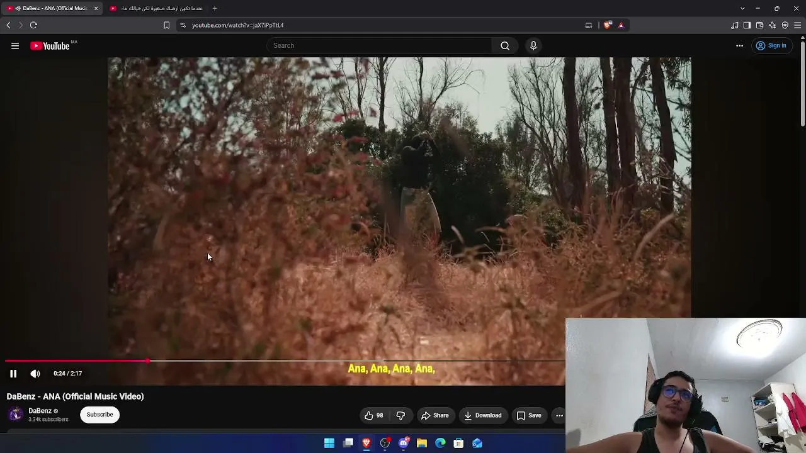Mute the video volume
Image resolution: width=806 pixels, height=453 pixels.
(35, 374)
